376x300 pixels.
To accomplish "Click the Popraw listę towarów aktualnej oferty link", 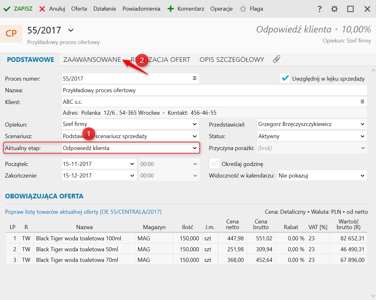I will click(83, 212).
